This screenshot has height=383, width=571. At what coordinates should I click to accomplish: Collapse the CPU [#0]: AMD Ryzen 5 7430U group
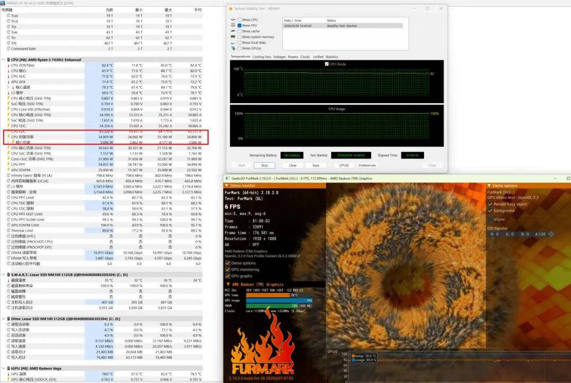pyautogui.click(x=4, y=60)
